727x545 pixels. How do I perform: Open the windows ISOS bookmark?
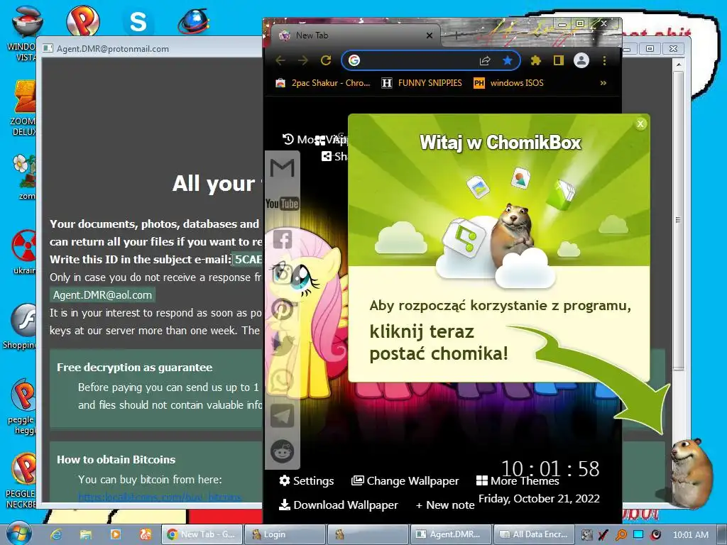508,83
